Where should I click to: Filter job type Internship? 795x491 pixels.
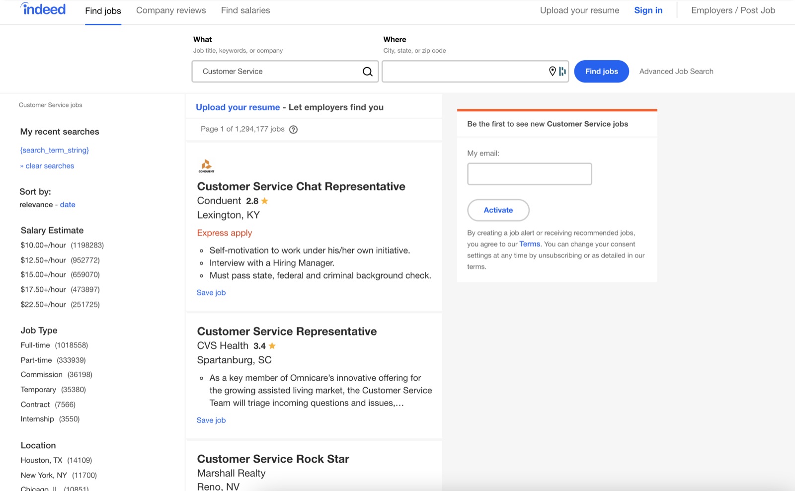[50, 419]
